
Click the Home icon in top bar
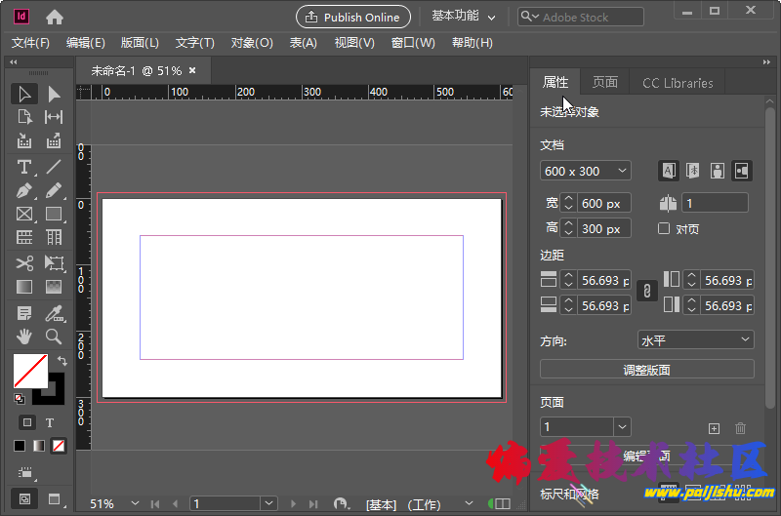(x=55, y=17)
